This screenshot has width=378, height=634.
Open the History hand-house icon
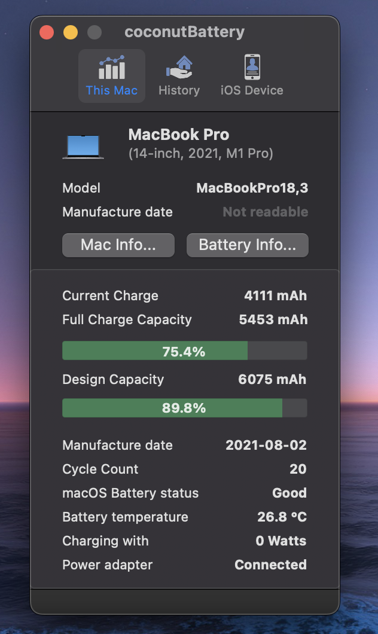[x=179, y=68]
